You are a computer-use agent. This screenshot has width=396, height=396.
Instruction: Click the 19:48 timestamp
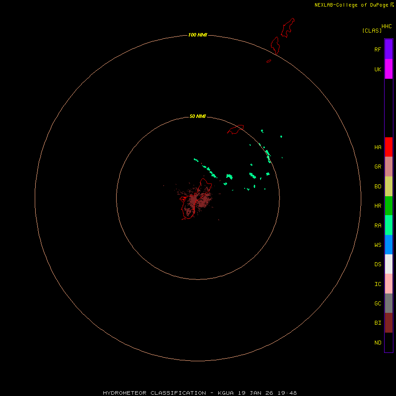(x=287, y=393)
